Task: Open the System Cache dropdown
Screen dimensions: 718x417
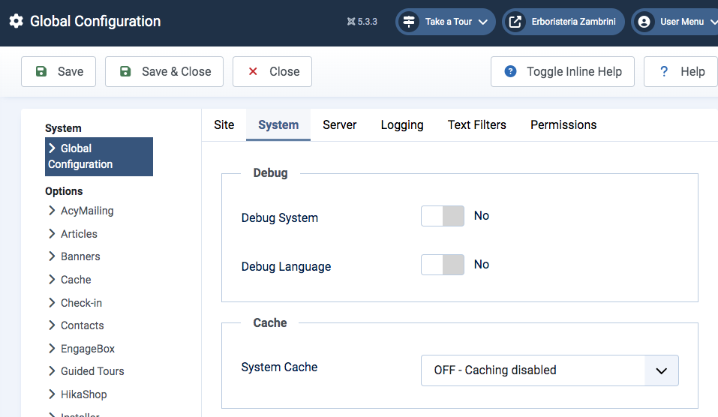Action: point(549,370)
